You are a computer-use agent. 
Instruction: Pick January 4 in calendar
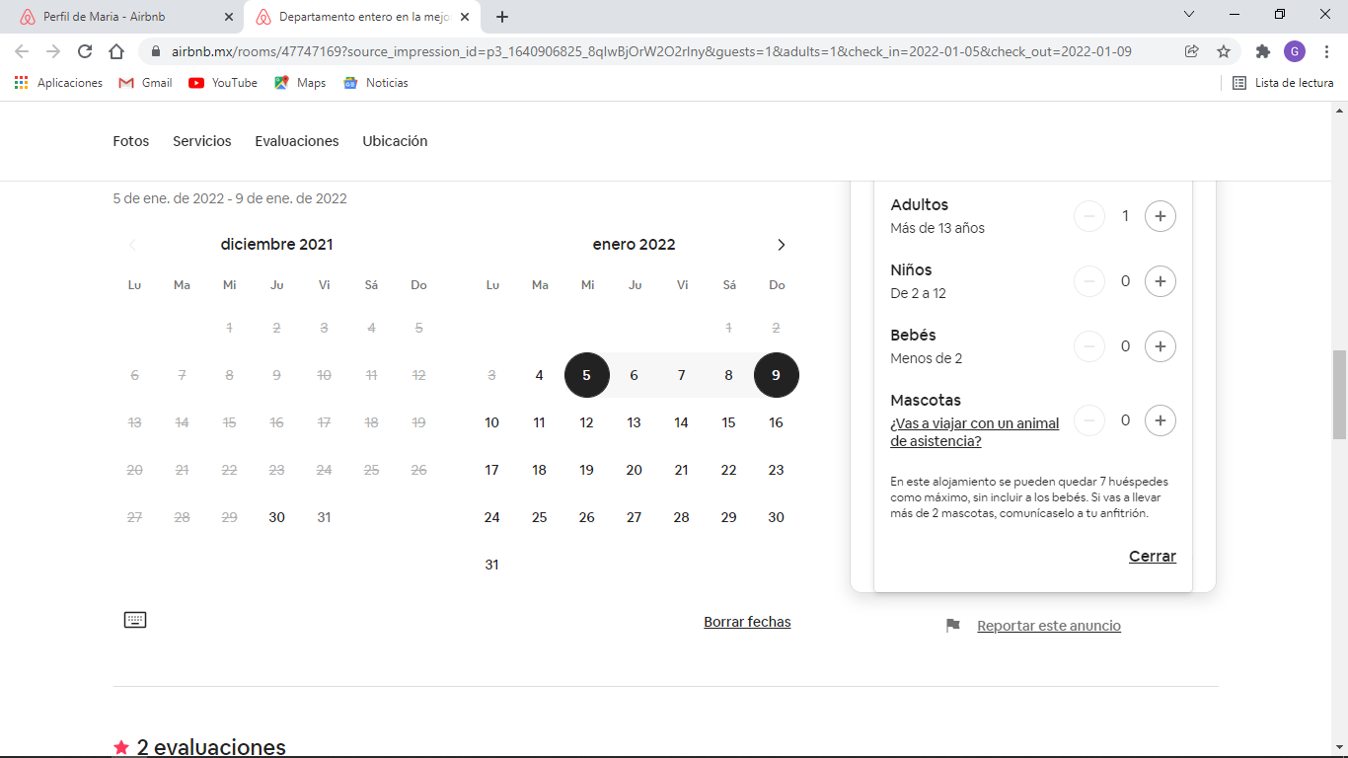point(540,375)
